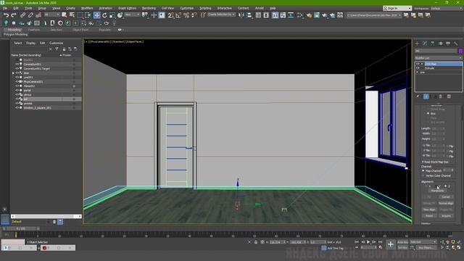Image resolution: width=464 pixels, height=261 pixels.
Task: Hide the potolok object via its eye icon
Action: [x=17, y=103]
